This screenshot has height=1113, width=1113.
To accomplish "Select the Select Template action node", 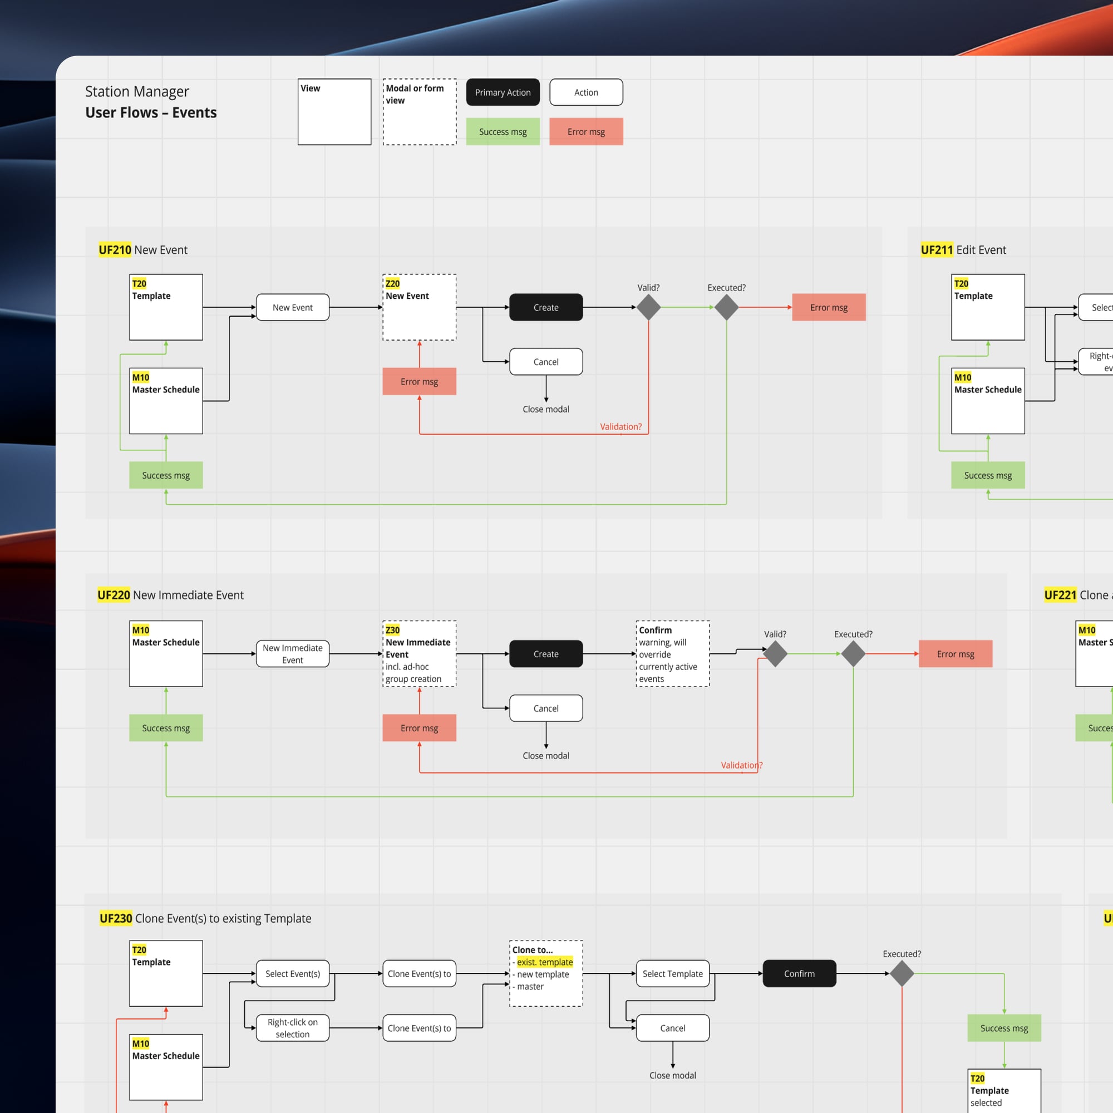I will pyautogui.click(x=672, y=973).
